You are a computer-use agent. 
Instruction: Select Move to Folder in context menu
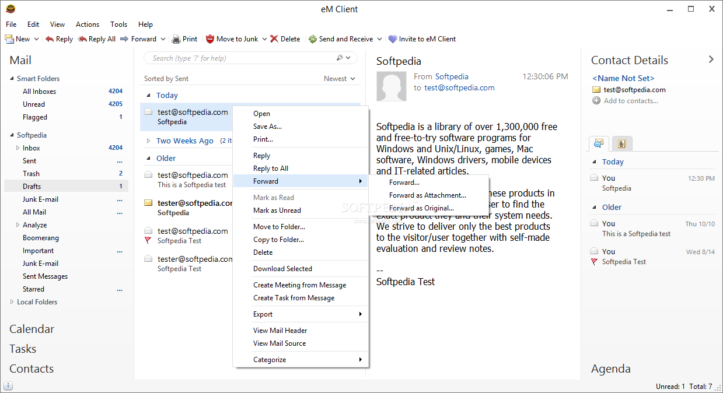(279, 227)
